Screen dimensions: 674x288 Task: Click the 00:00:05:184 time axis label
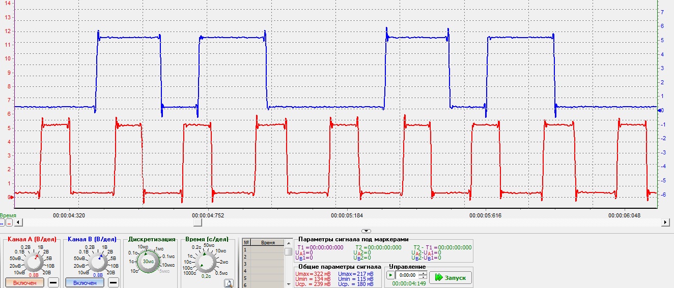pyautogui.click(x=347, y=215)
